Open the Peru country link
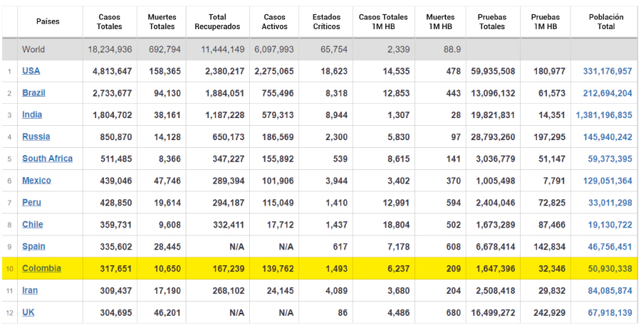 click(31, 203)
